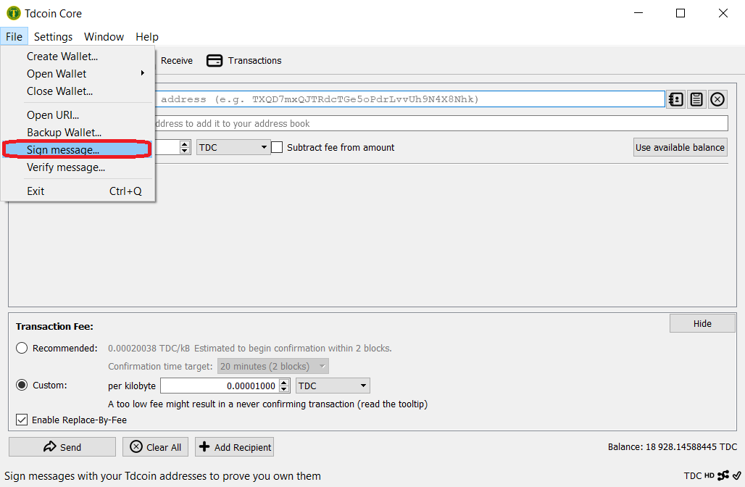Open the amount unit TDC dropdown
The height and width of the screenshot is (487, 745).
[233, 147]
